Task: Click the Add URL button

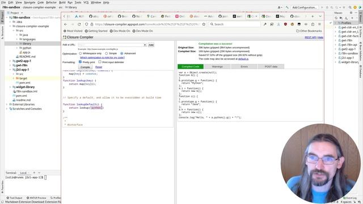Action: [151, 45]
